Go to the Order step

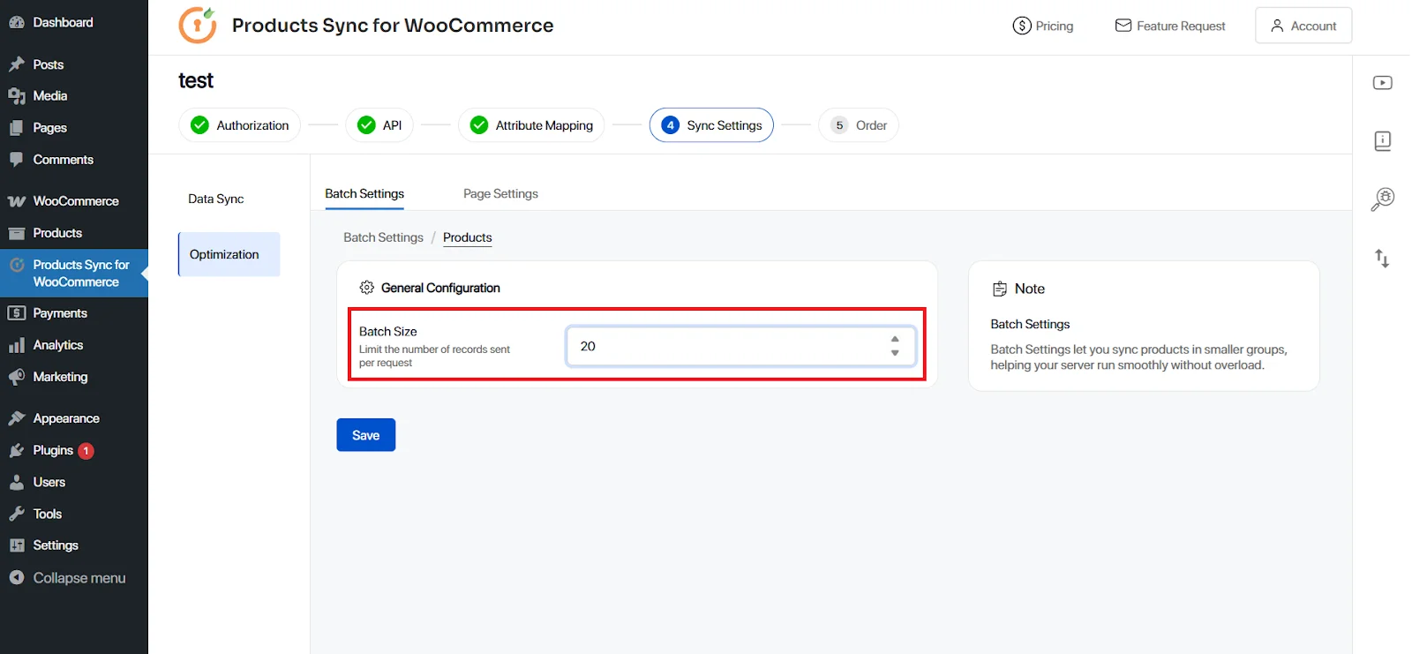coord(859,125)
